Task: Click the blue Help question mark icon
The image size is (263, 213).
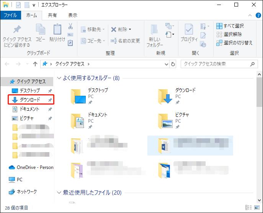Action: [258, 15]
